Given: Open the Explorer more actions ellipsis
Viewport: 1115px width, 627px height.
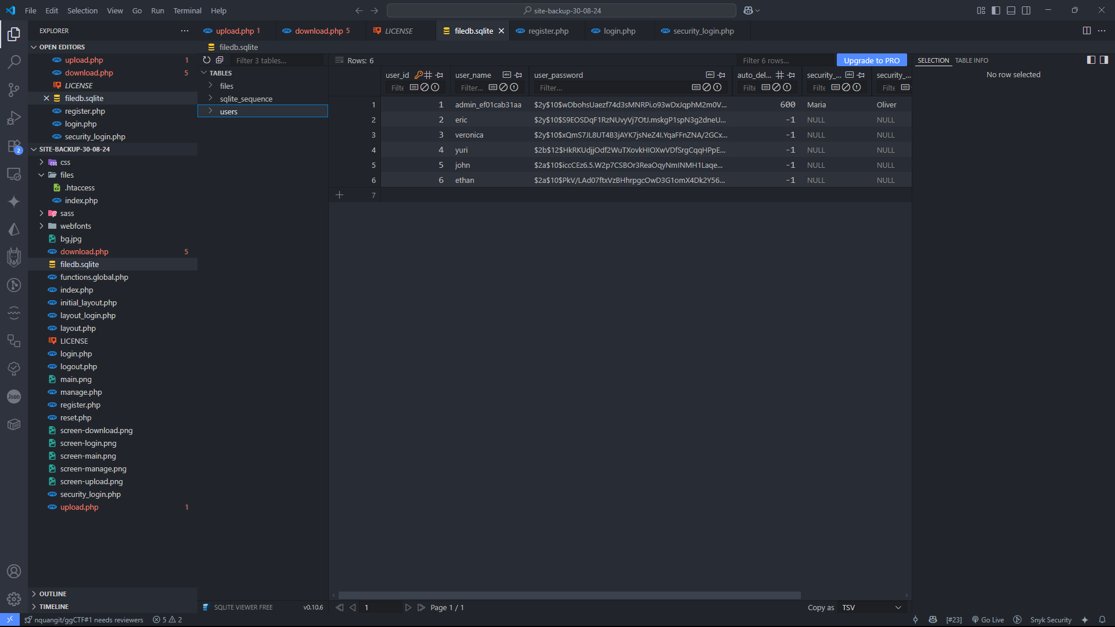Looking at the screenshot, I should tap(185, 31).
